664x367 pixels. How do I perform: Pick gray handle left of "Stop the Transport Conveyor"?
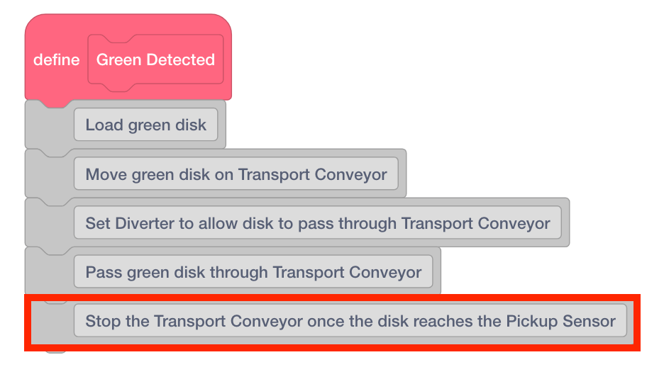pos(50,323)
